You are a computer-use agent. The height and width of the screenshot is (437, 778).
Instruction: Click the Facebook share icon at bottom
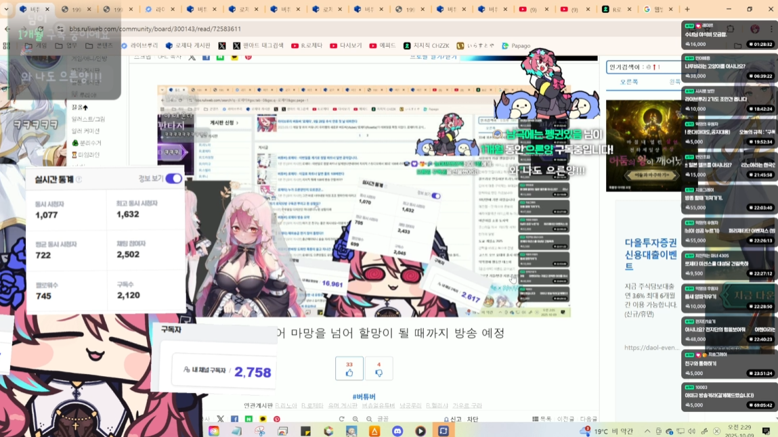point(234,419)
